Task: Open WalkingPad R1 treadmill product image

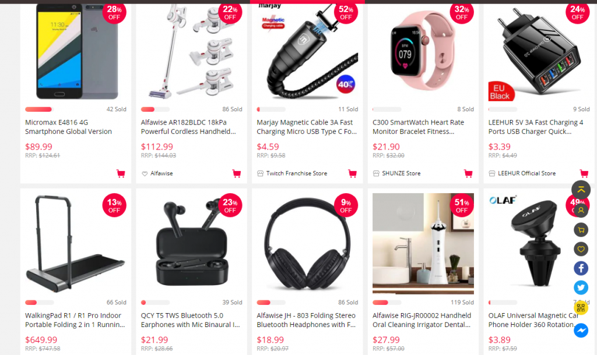Action: 76,244
